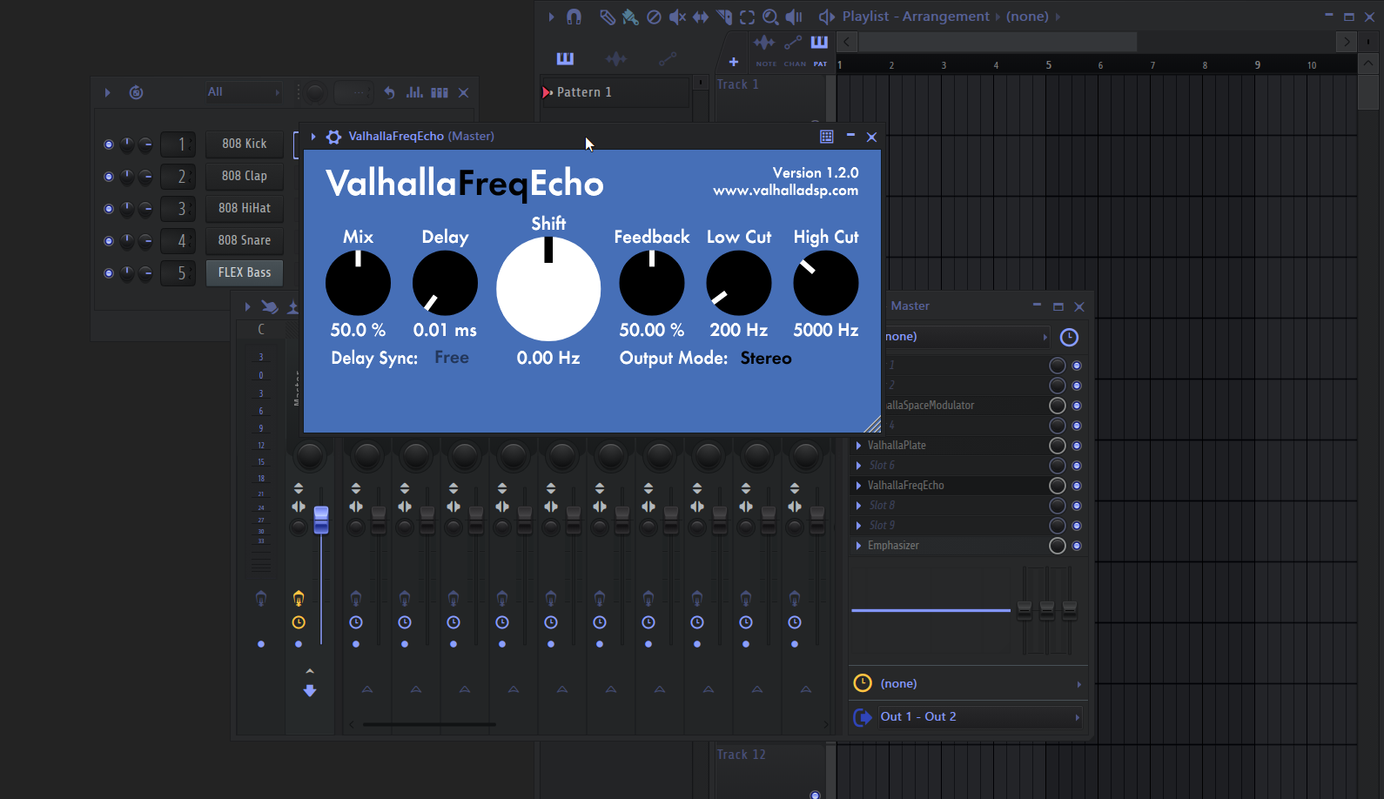Image resolution: width=1384 pixels, height=799 pixels.
Task: Click the large white Shift knob
Action: [548, 289]
